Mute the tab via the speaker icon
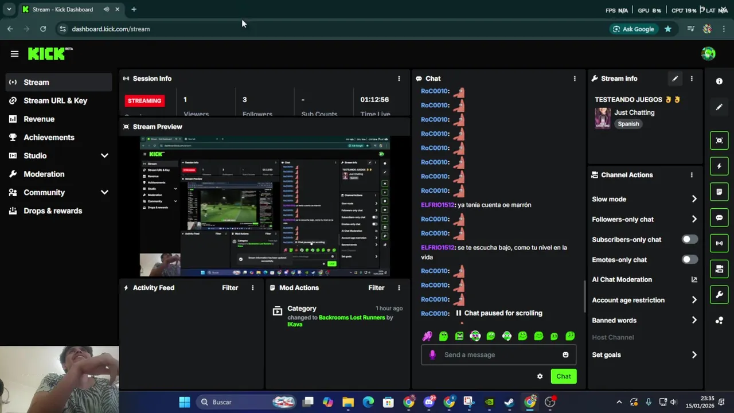Image resolution: width=734 pixels, height=413 pixels. point(106,9)
